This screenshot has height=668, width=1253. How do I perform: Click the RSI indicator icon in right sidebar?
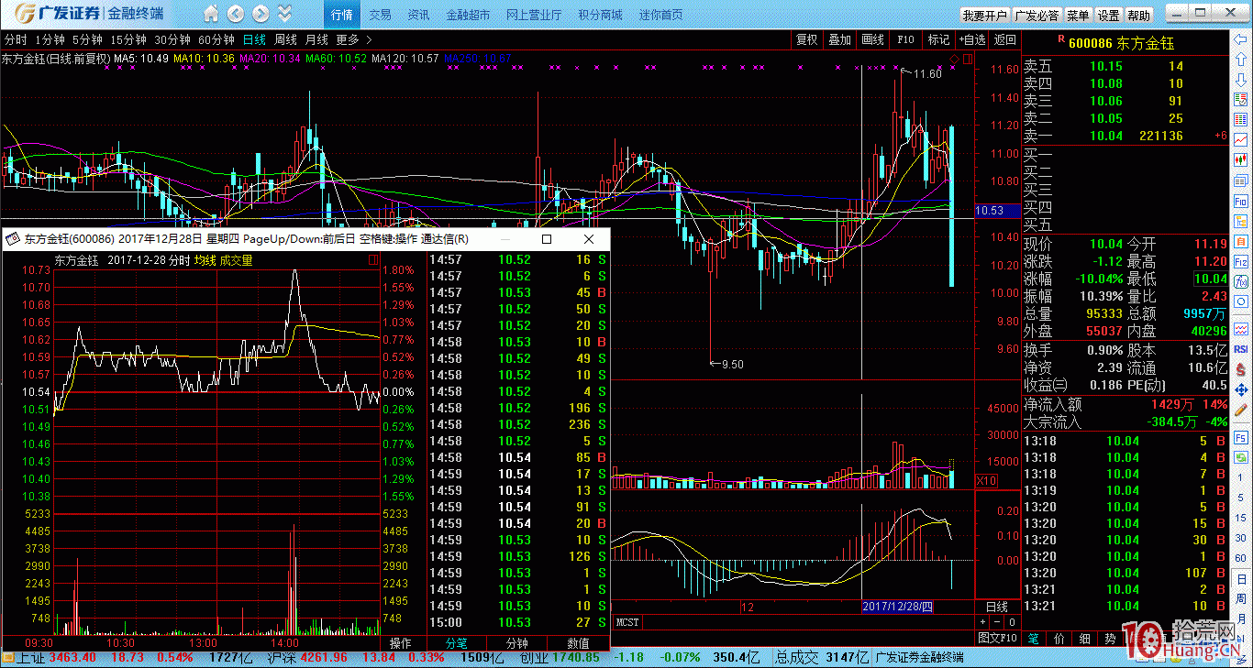tap(1240, 349)
